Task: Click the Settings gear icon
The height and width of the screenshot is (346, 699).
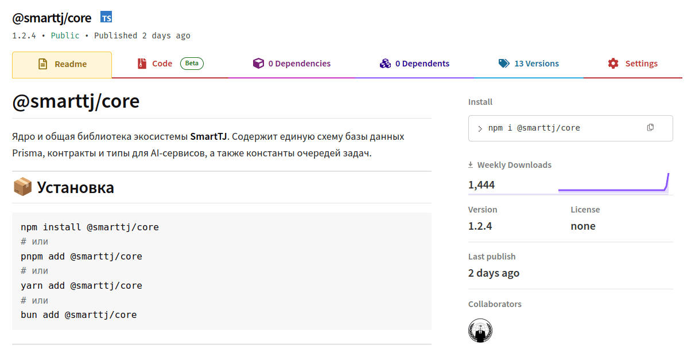Action: 613,64
